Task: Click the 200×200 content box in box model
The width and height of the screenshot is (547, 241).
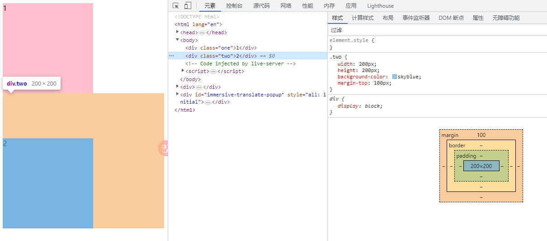Action: pos(481,166)
